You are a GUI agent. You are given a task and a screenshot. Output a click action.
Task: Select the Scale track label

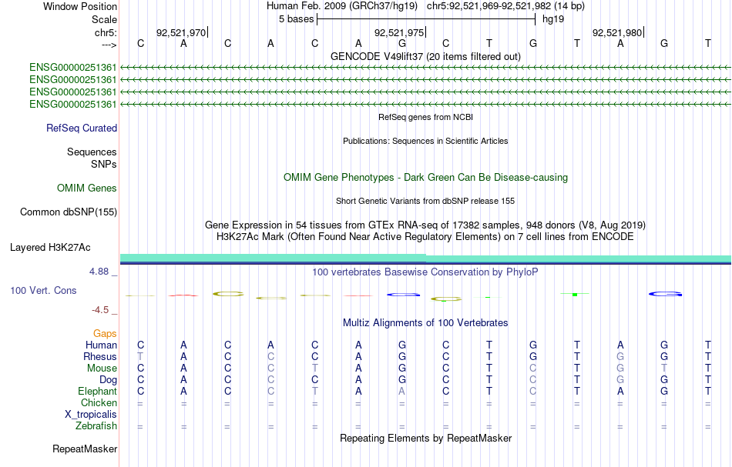104,19
